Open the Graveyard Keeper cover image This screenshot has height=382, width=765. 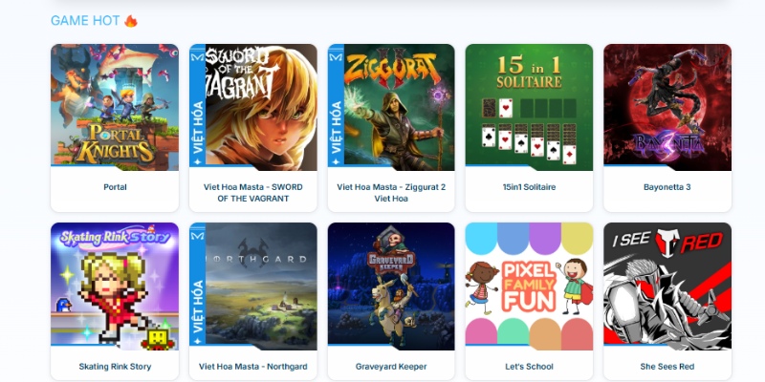[x=391, y=286]
